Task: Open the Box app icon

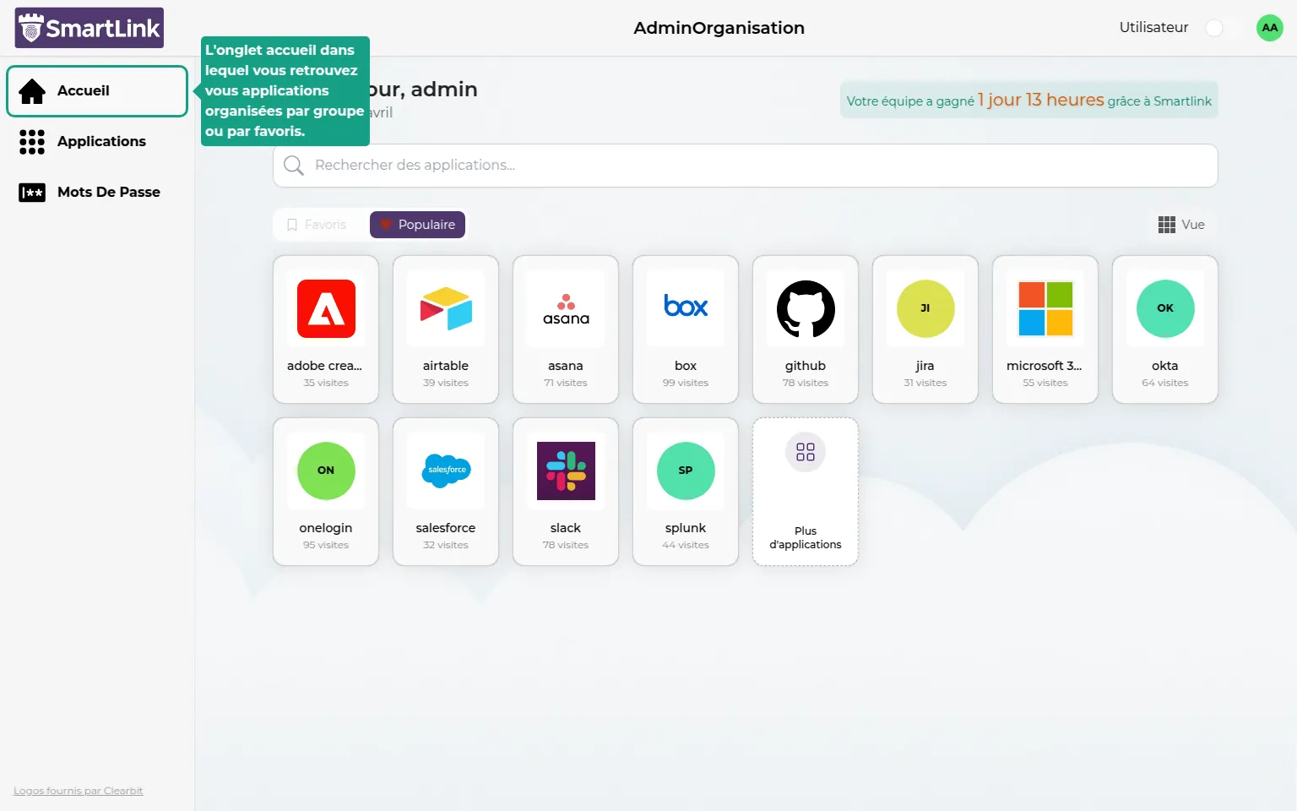Action: [686, 306]
